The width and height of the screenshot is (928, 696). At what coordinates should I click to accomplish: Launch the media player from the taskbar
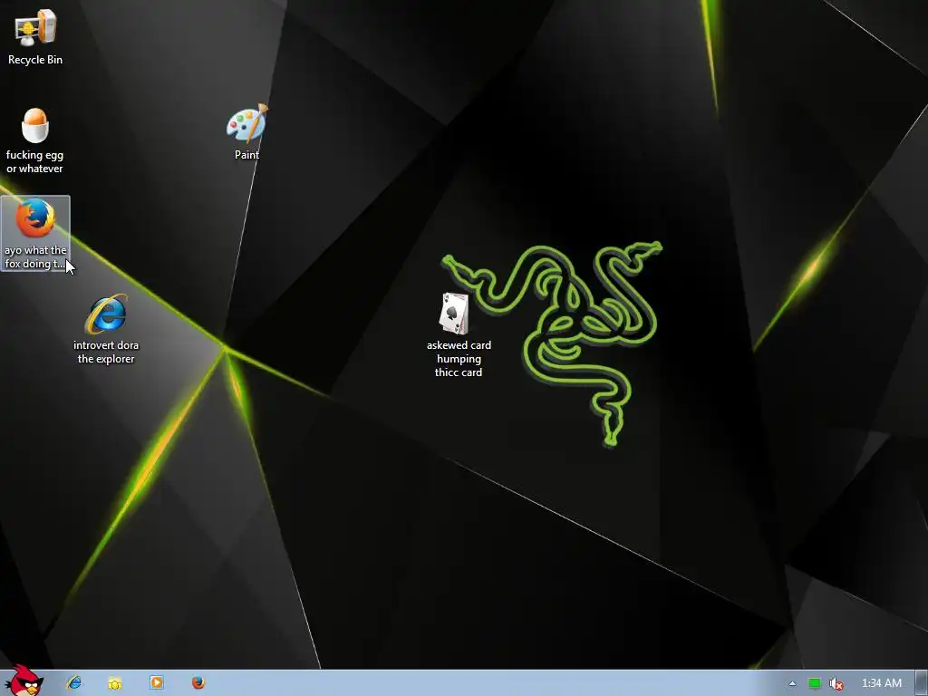pos(156,682)
